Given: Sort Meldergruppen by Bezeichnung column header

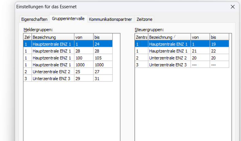Looking at the screenshot, I should (x=53, y=37).
